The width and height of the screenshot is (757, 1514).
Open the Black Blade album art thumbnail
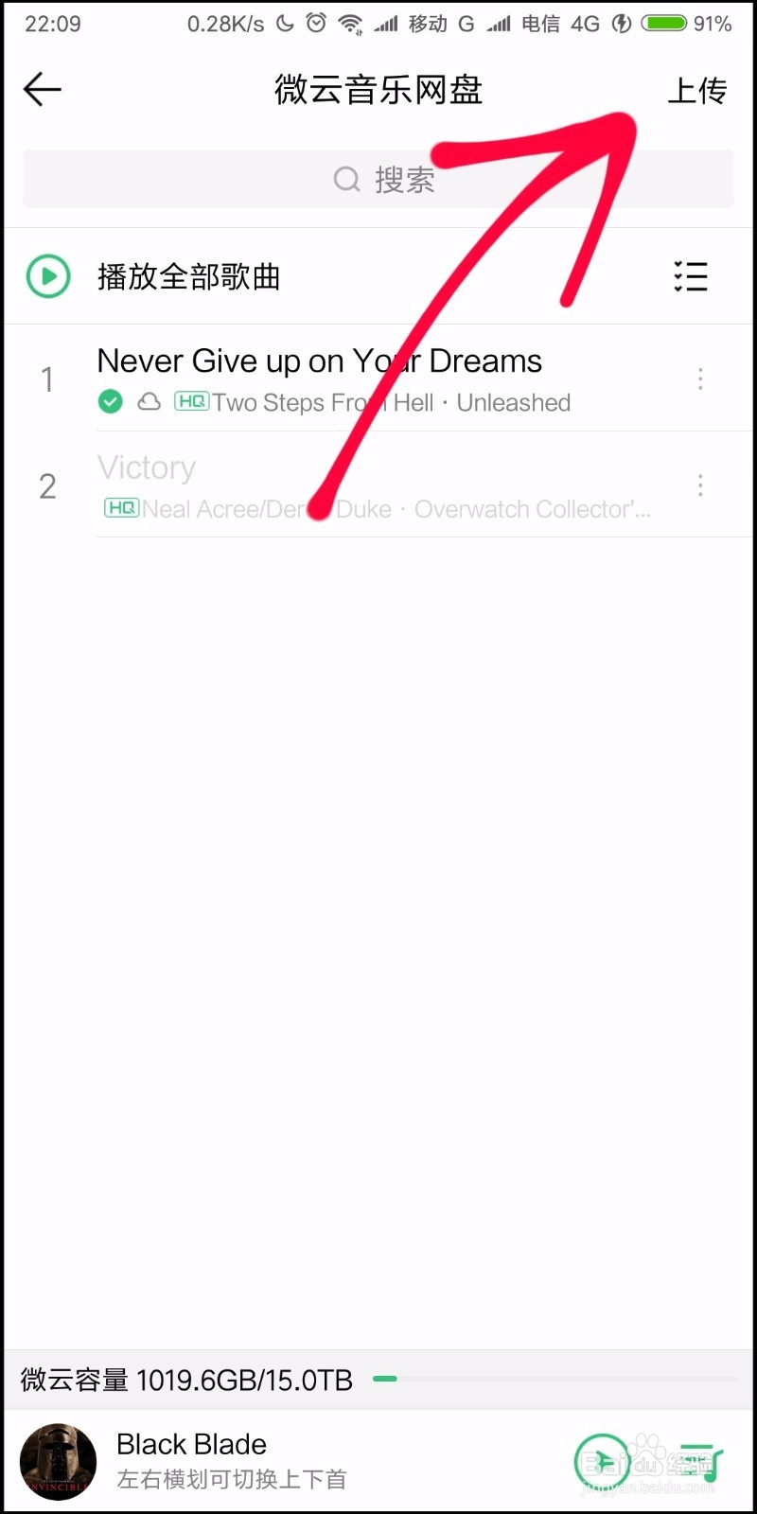click(59, 1461)
